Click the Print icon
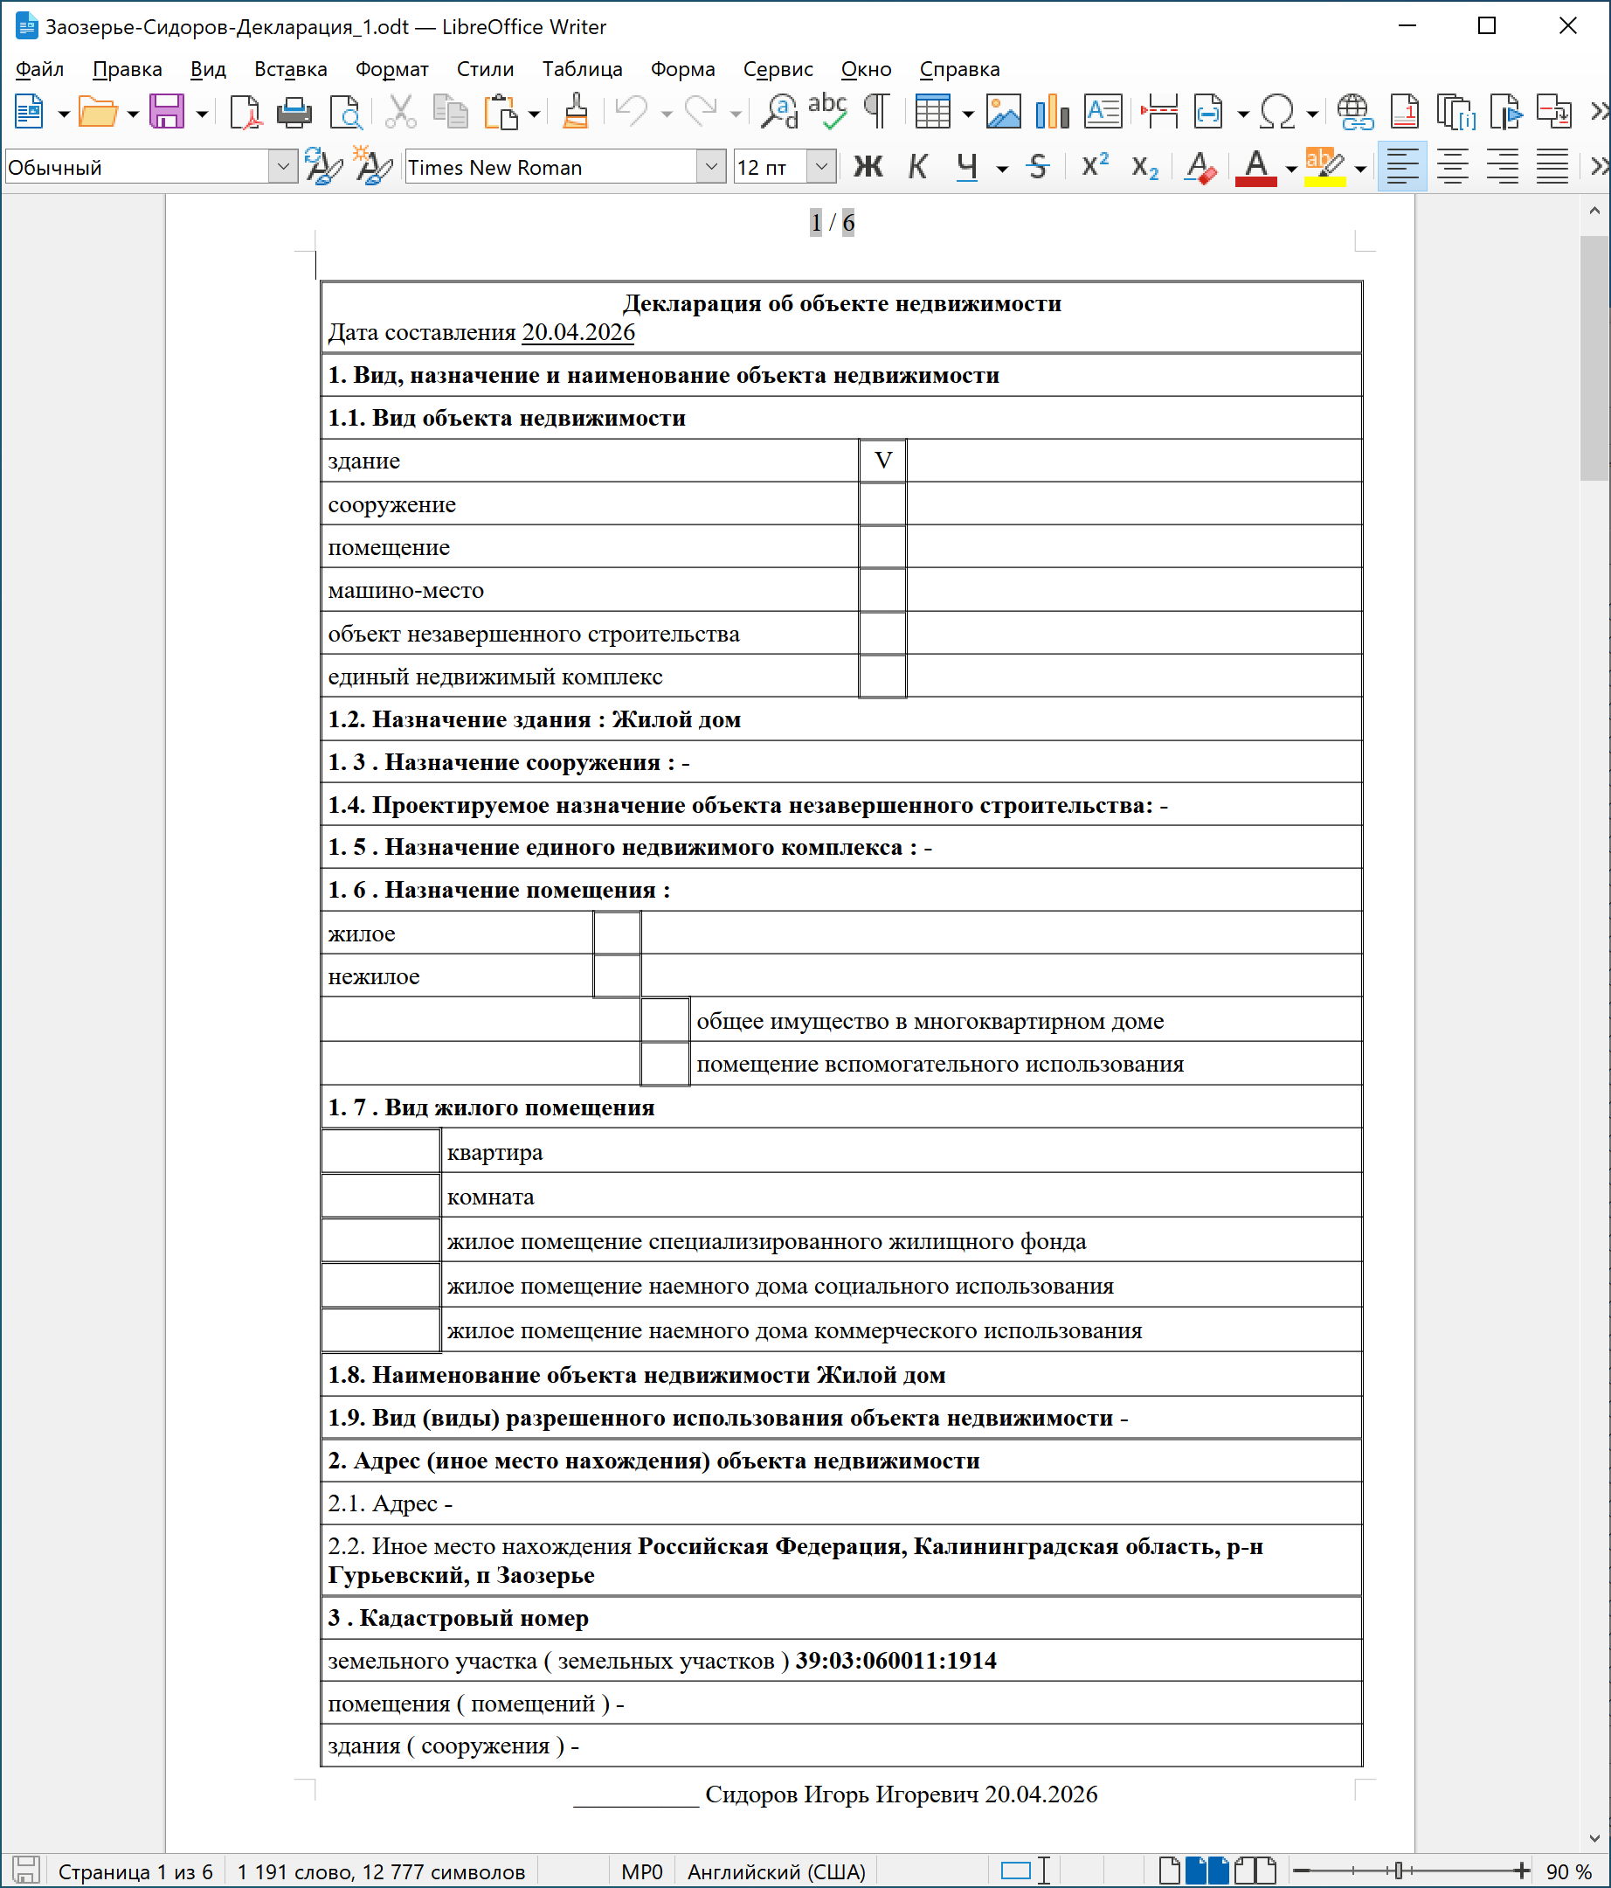The height and width of the screenshot is (1888, 1611). pos(294,112)
